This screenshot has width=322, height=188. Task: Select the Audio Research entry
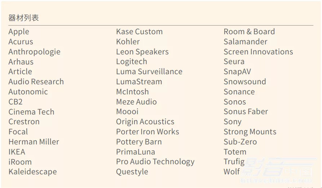coord(36,82)
